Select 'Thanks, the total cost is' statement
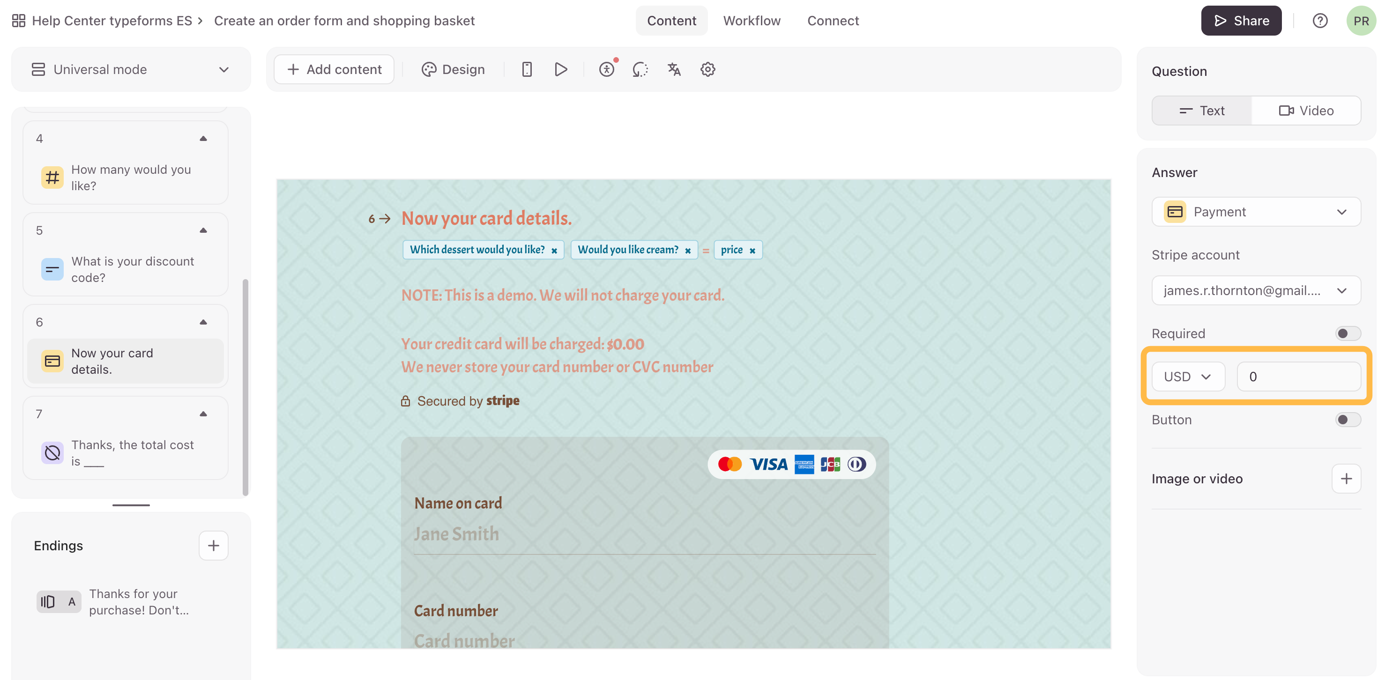This screenshot has height=680, width=1385. tap(125, 453)
